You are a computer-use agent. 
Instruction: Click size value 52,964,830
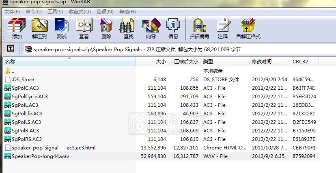coord(153,156)
